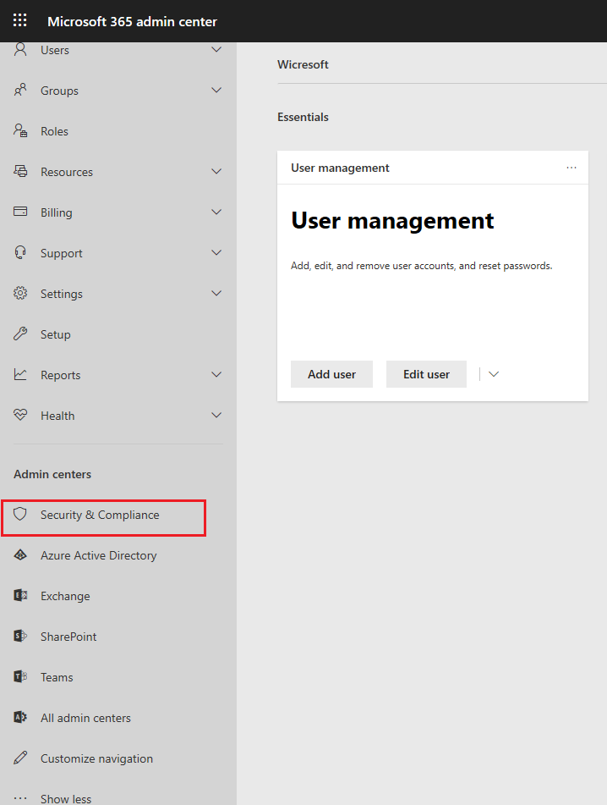The image size is (607, 805).
Task: Open the Health navigation item
Action: [118, 416]
